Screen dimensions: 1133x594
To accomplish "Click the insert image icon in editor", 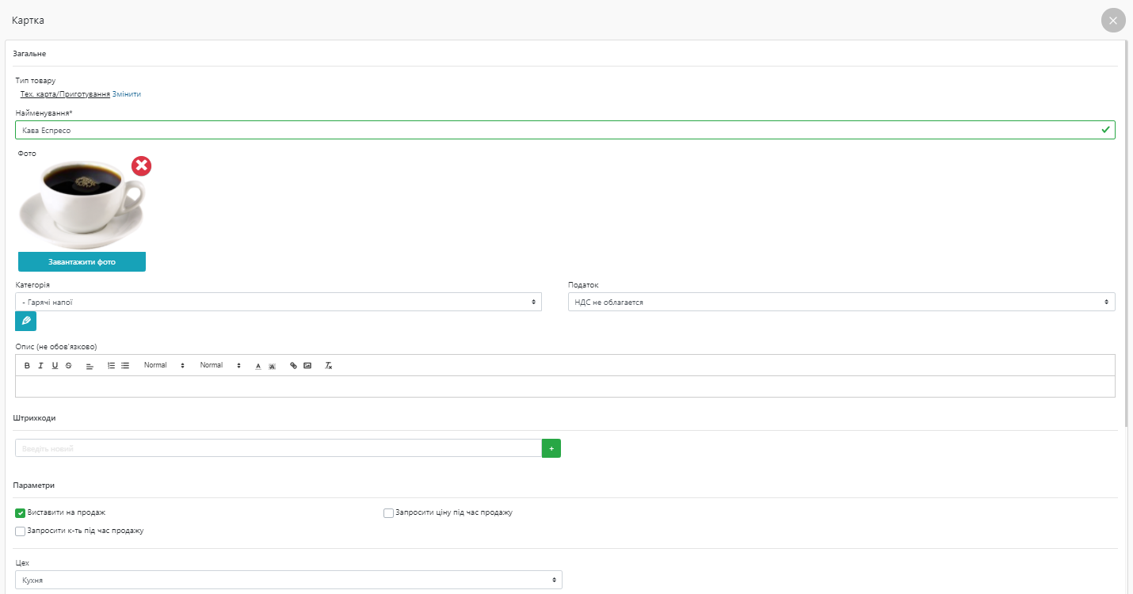I will coord(307,366).
